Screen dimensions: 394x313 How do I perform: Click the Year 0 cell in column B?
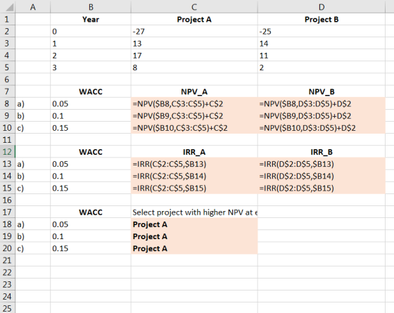(x=91, y=32)
